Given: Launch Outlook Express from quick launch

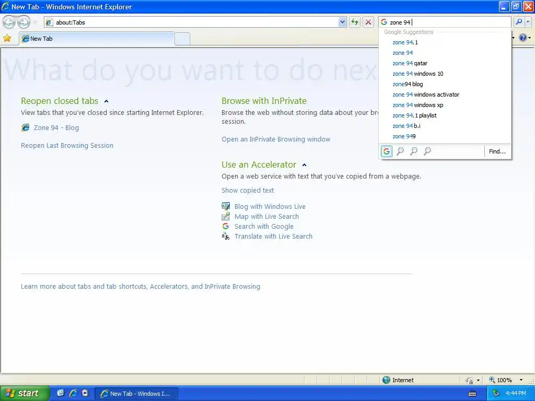Looking at the screenshot, I should point(61,393).
